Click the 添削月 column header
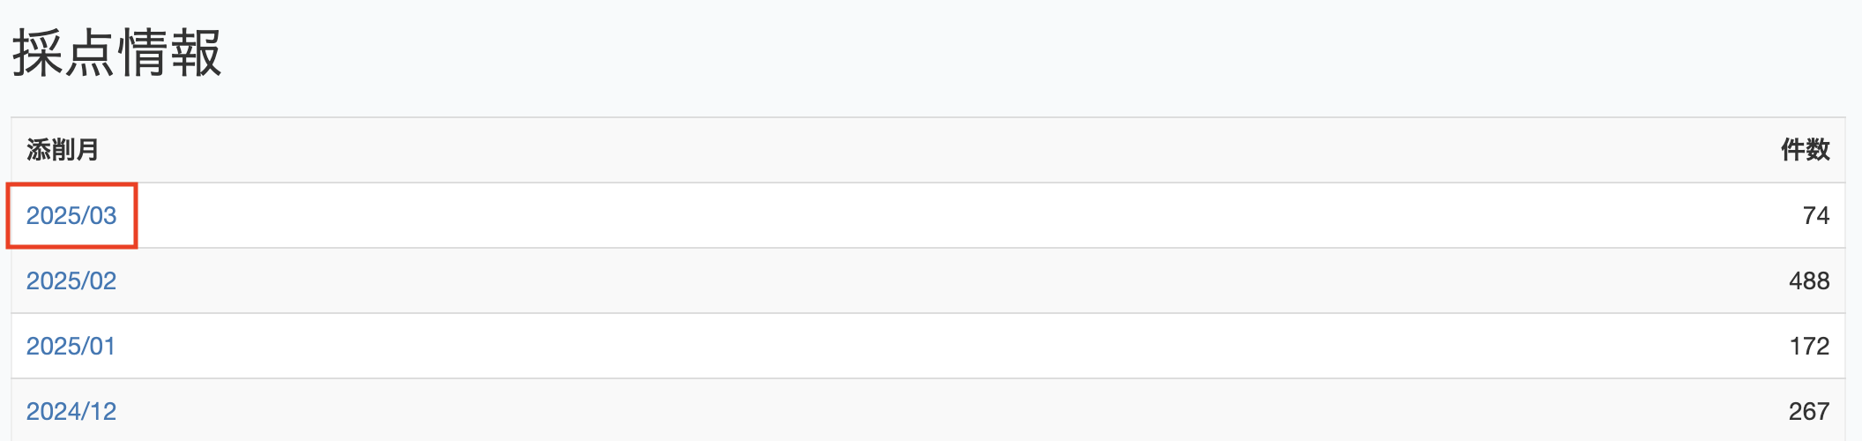Screen dimensions: 1862x441 (x=63, y=150)
